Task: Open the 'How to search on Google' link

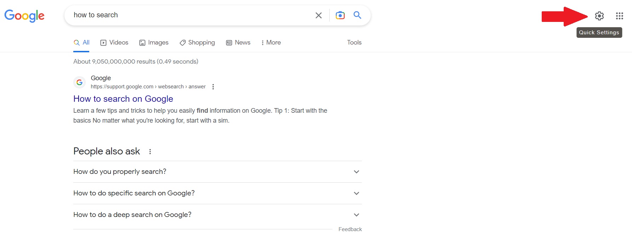Action: coord(123,99)
